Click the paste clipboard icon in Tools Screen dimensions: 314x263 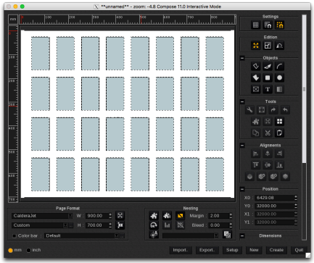point(280,133)
